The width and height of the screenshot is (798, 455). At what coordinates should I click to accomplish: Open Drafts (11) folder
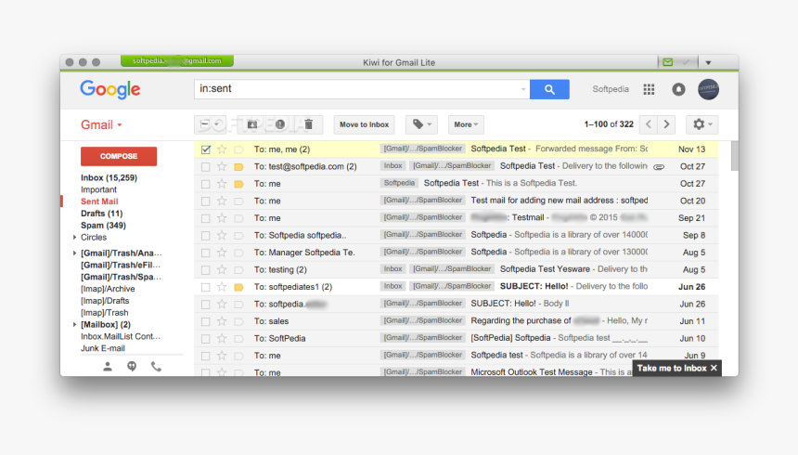coord(102,214)
